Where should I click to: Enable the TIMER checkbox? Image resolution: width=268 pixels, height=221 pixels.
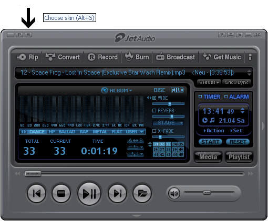tap(200, 97)
